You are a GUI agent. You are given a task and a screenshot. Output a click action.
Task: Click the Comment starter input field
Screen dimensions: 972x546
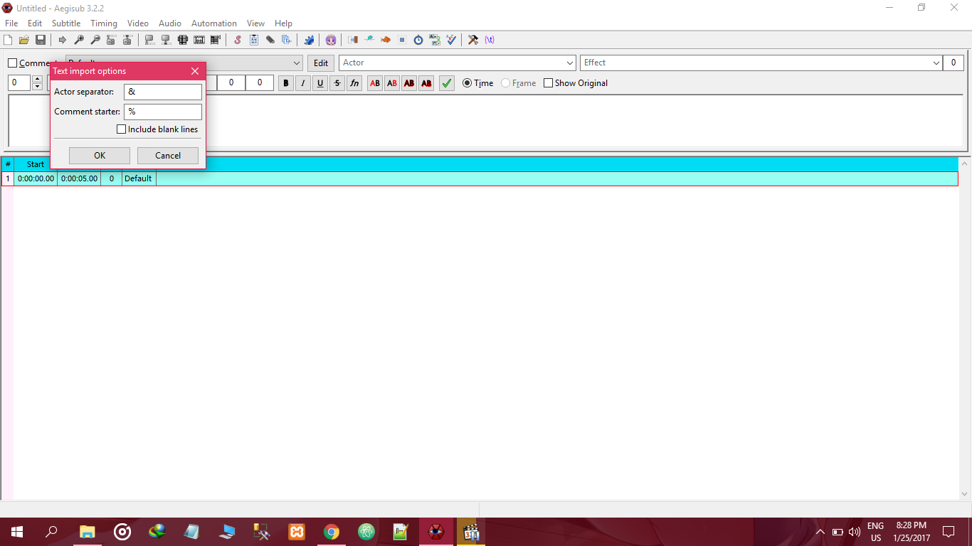point(163,112)
